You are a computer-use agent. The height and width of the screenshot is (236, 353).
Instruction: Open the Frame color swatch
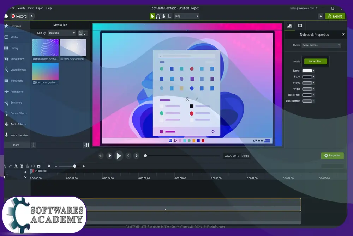click(307, 83)
